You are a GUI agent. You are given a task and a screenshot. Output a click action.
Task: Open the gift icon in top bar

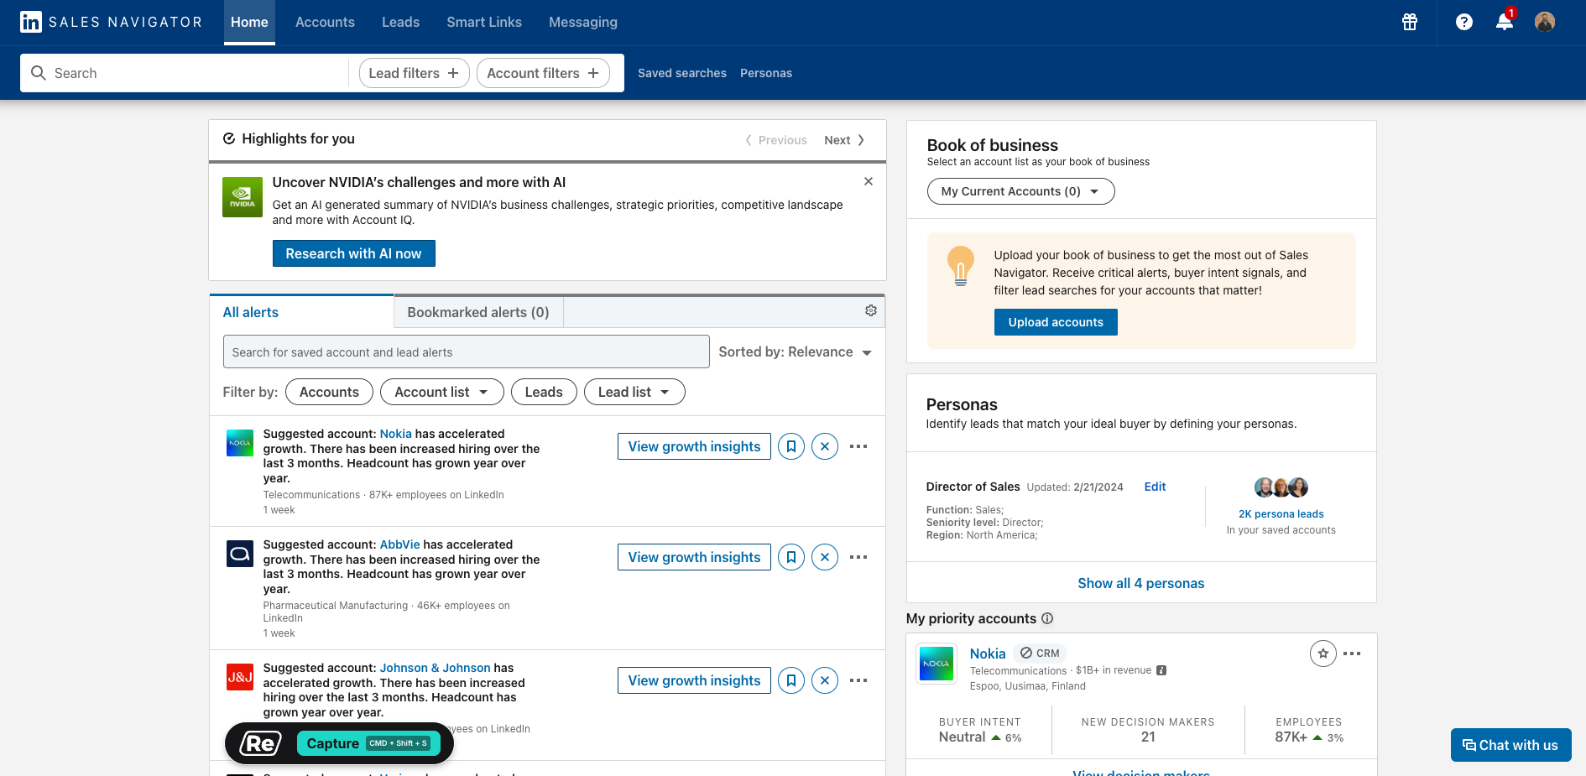(x=1410, y=22)
